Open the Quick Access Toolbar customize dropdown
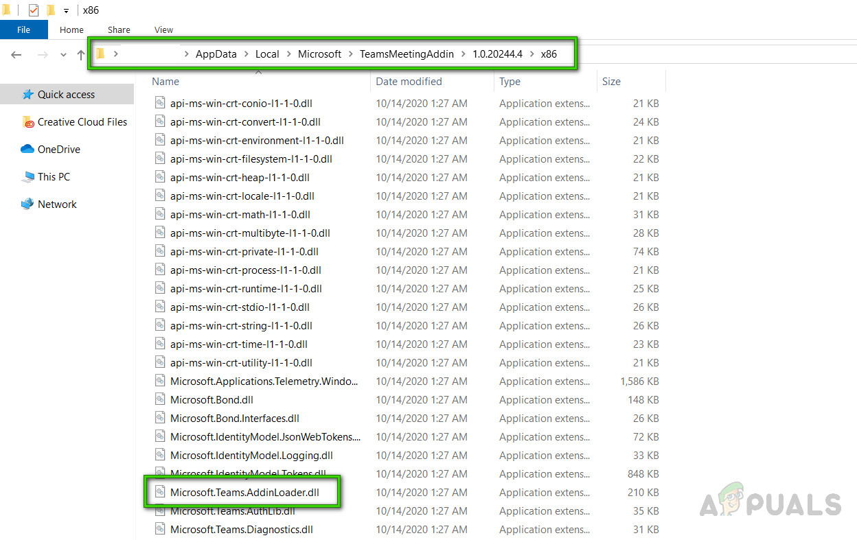This screenshot has width=857, height=540. tap(66, 11)
